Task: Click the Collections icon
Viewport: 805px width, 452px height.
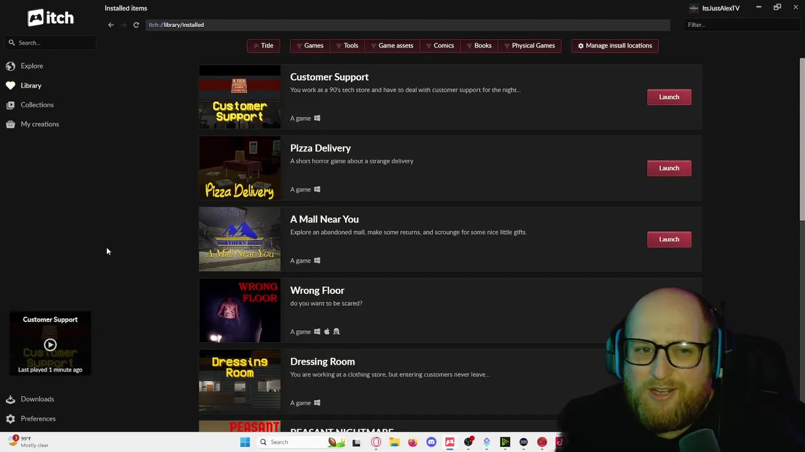Action: coord(11,105)
